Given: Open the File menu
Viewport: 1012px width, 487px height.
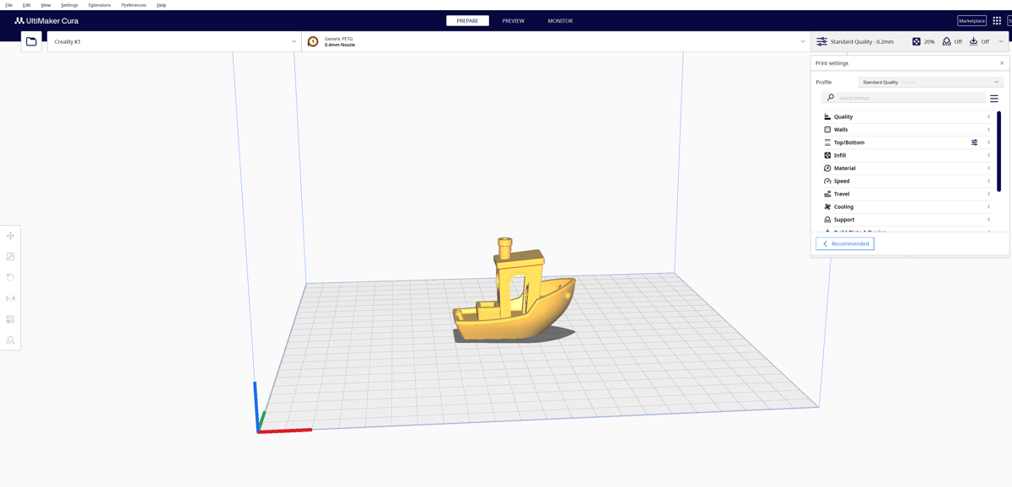Looking at the screenshot, I should pyautogui.click(x=8, y=5).
